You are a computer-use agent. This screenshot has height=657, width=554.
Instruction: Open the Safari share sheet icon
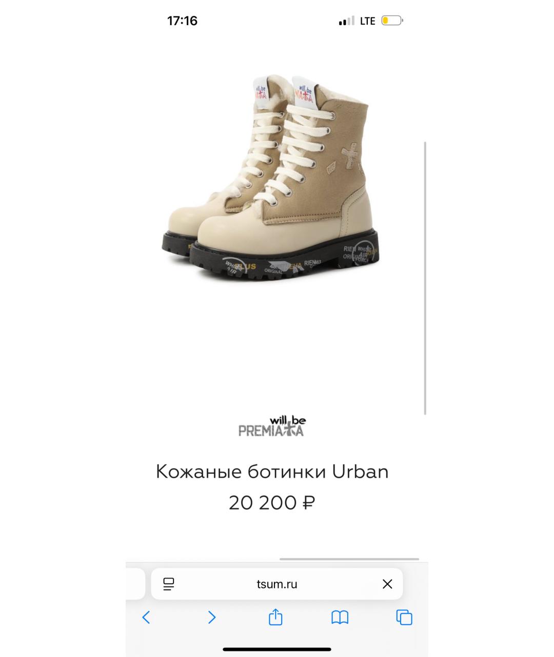click(x=275, y=616)
